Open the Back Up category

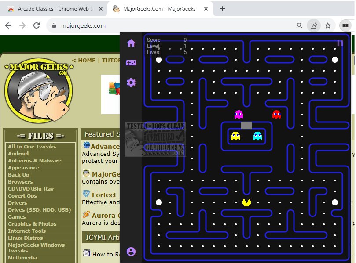point(40,174)
